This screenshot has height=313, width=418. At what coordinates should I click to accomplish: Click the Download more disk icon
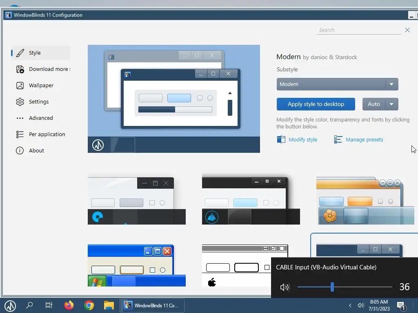20,69
